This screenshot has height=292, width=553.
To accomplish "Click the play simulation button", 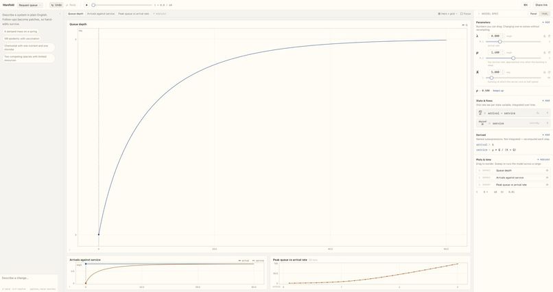I will click(x=86, y=5).
